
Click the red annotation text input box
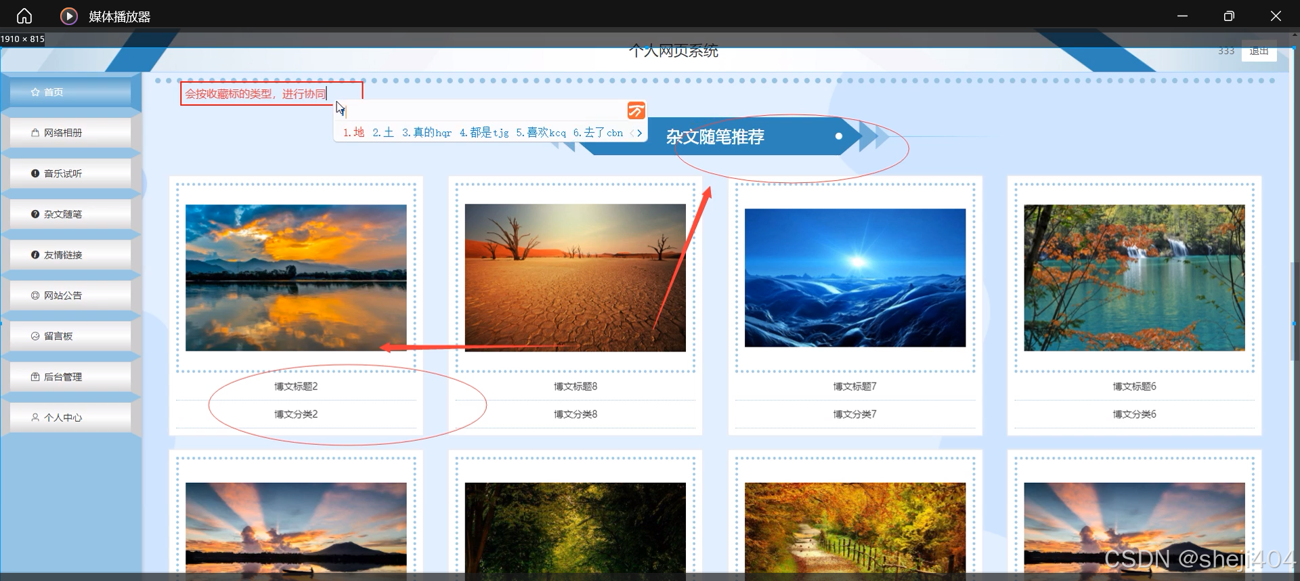[272, 93]
